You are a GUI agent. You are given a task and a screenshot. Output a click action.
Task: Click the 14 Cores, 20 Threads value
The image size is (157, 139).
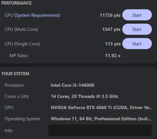pos(85,97)
